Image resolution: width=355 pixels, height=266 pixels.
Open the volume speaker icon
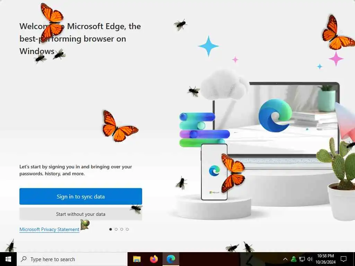pos(310,259)
